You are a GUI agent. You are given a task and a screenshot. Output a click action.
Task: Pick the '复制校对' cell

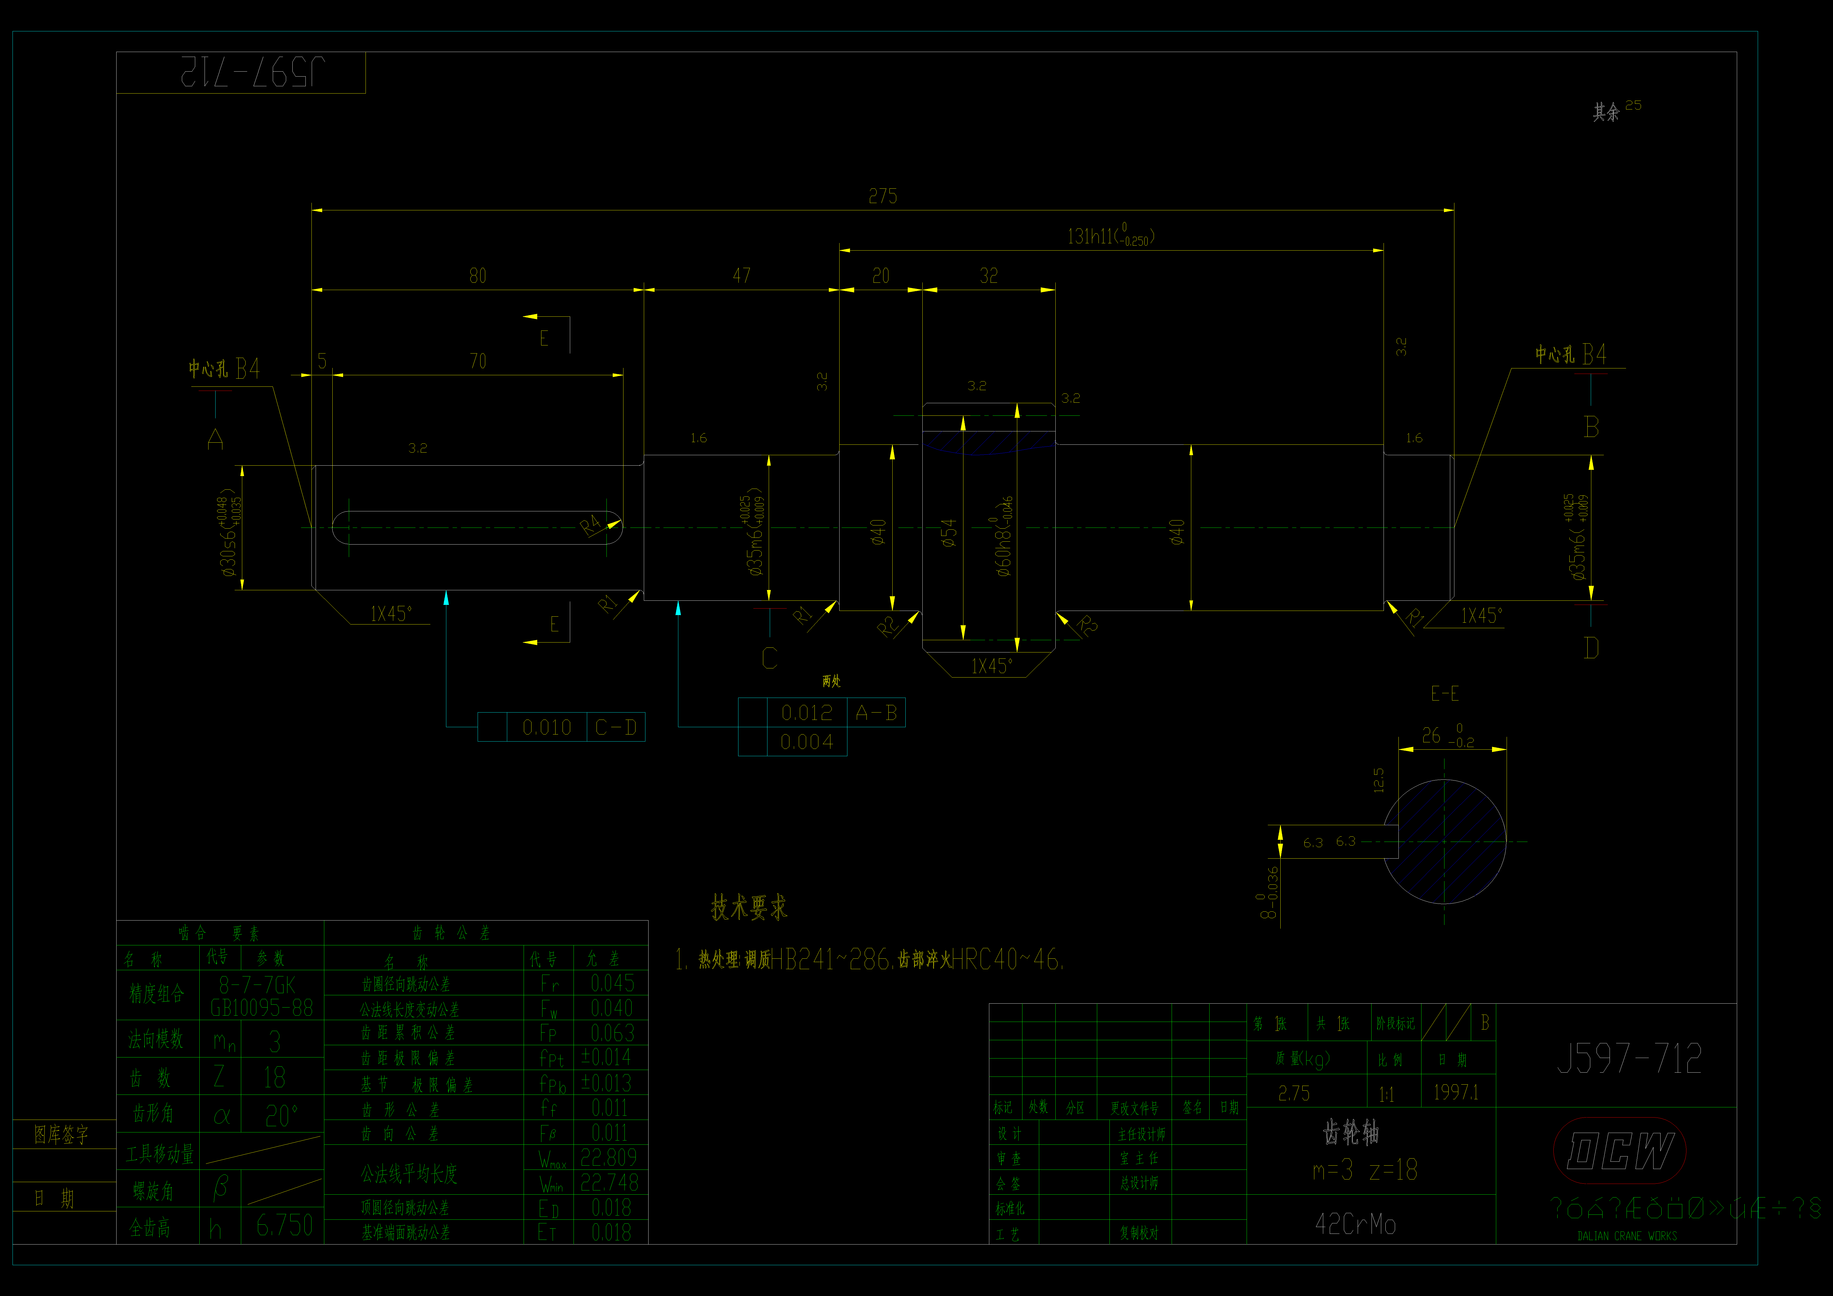[1139, 1233]
